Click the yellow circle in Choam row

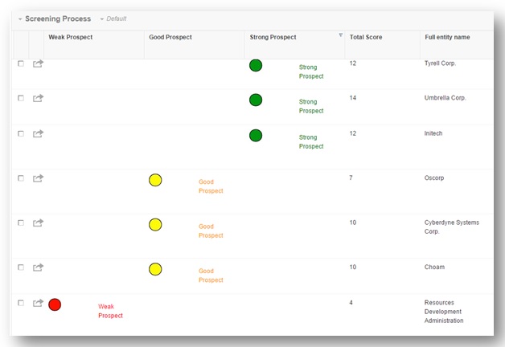[155, 269]
